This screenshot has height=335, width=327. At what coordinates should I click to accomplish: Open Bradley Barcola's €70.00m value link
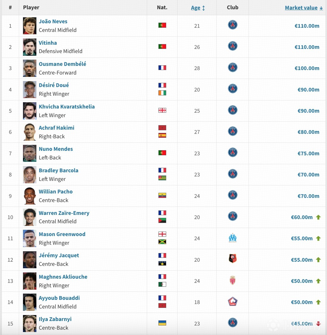tap(308, 175)
